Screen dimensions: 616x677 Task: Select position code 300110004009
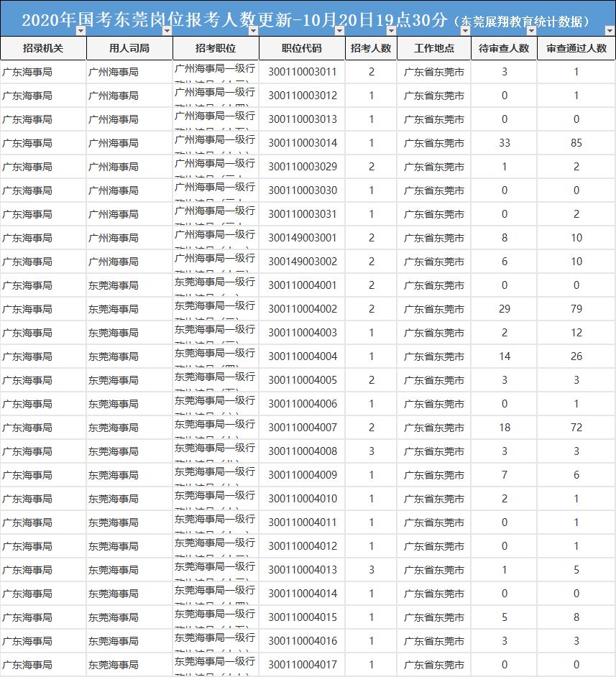click(x=302, y=475)
